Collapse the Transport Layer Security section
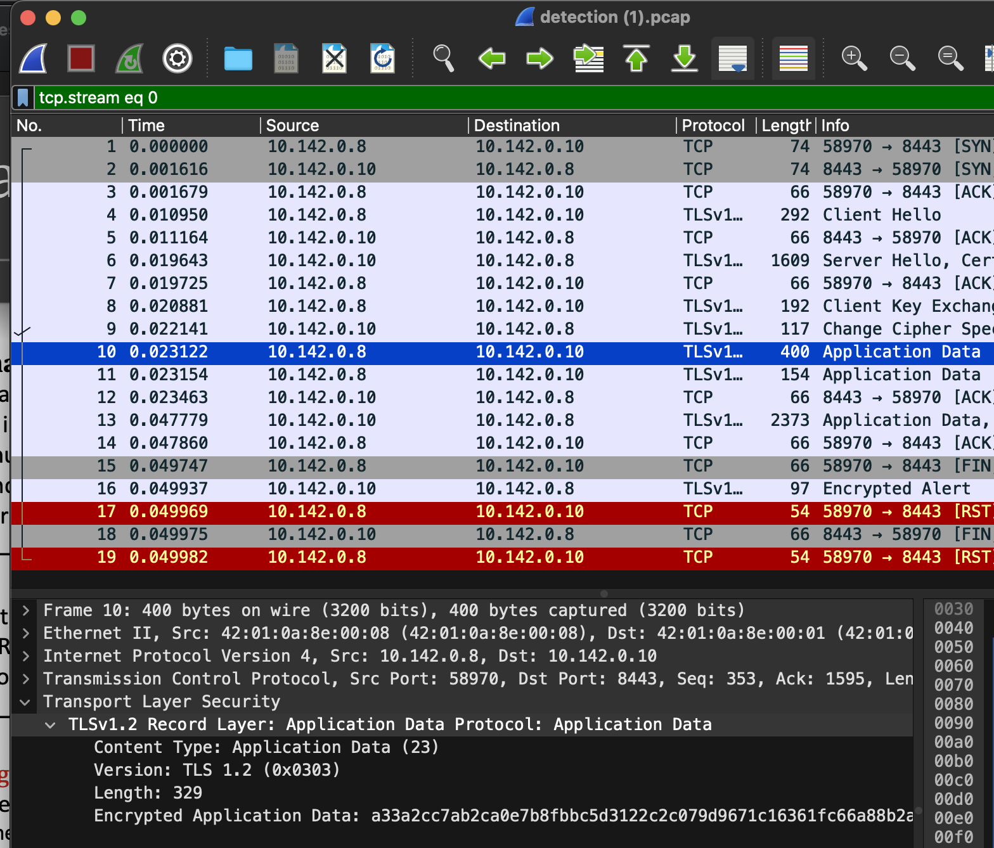 click(26, 702)
